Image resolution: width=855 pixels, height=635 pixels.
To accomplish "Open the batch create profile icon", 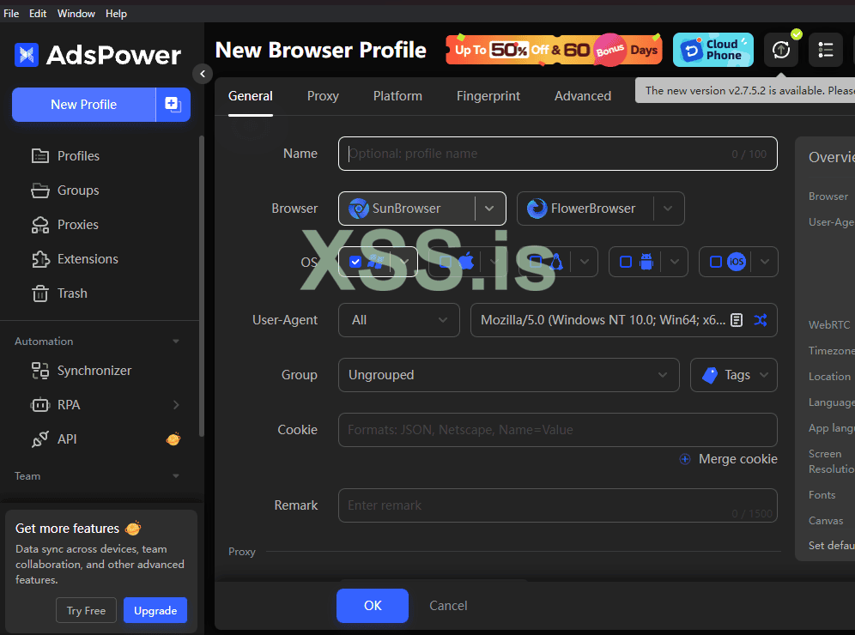I will 173,105.
